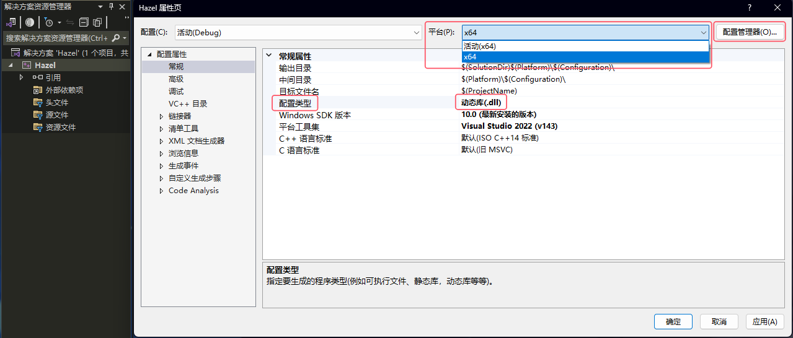
Task: Click the search magnifier icon in Solution Explorer
Action: 115,38
